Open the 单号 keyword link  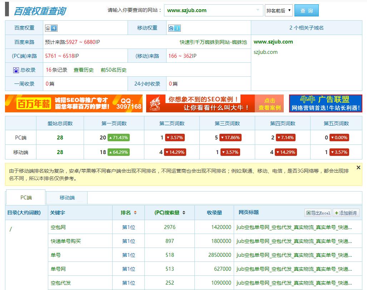click(x=56, y=255)
